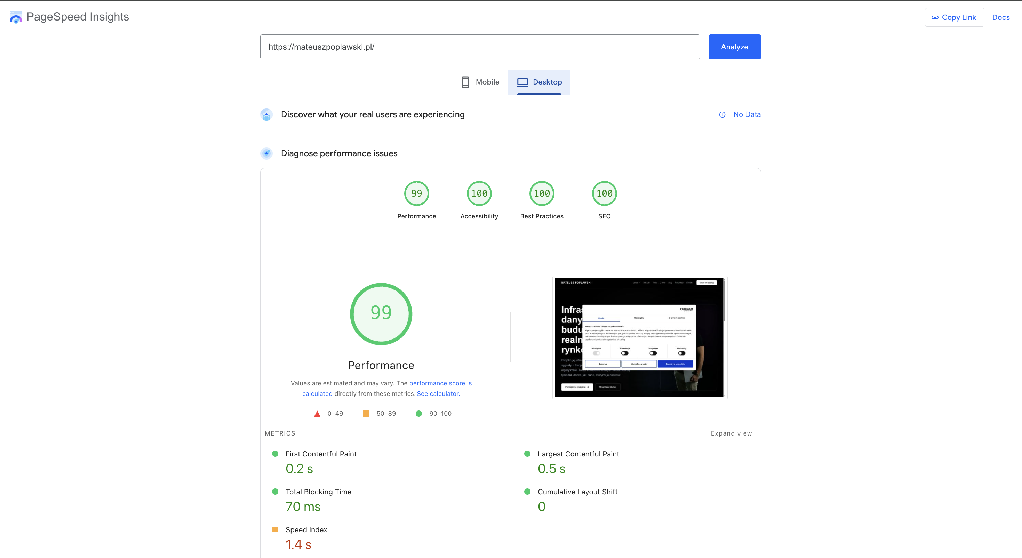The height and width of the screenshot is (558, 1022).
Task: Select the Desktop tab
Action: point(539,82)
